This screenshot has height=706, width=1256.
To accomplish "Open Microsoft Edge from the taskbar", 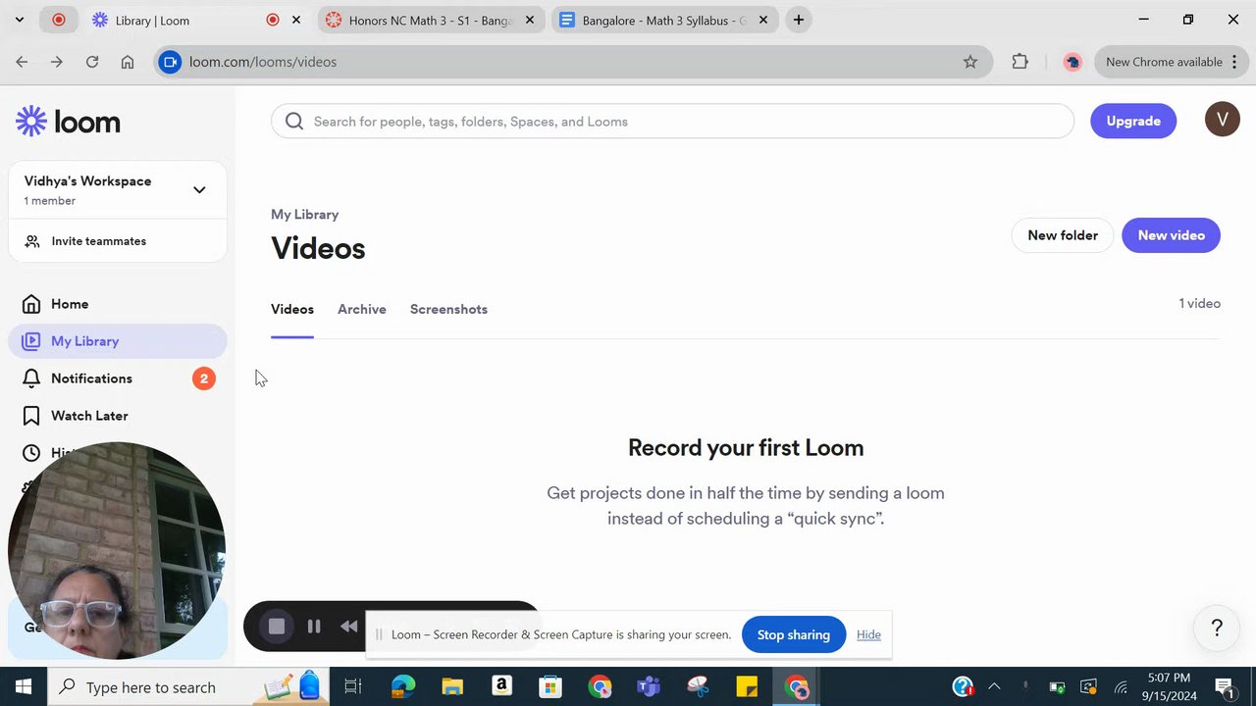I will pos(403,687).
